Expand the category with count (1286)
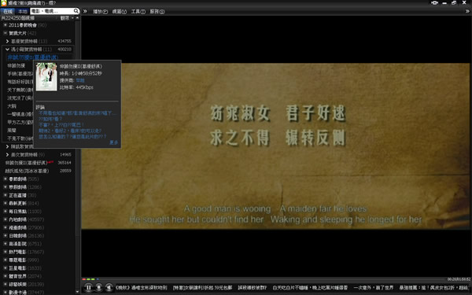 point(6,187)
